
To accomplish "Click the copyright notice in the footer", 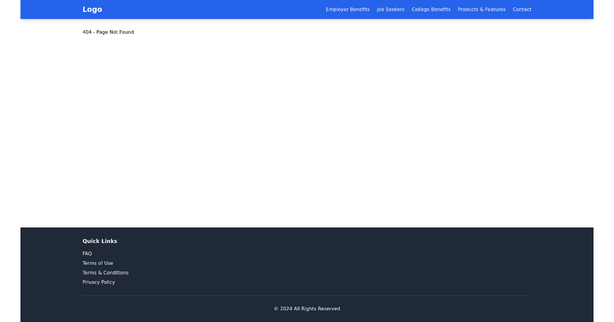I will (307, 309).
